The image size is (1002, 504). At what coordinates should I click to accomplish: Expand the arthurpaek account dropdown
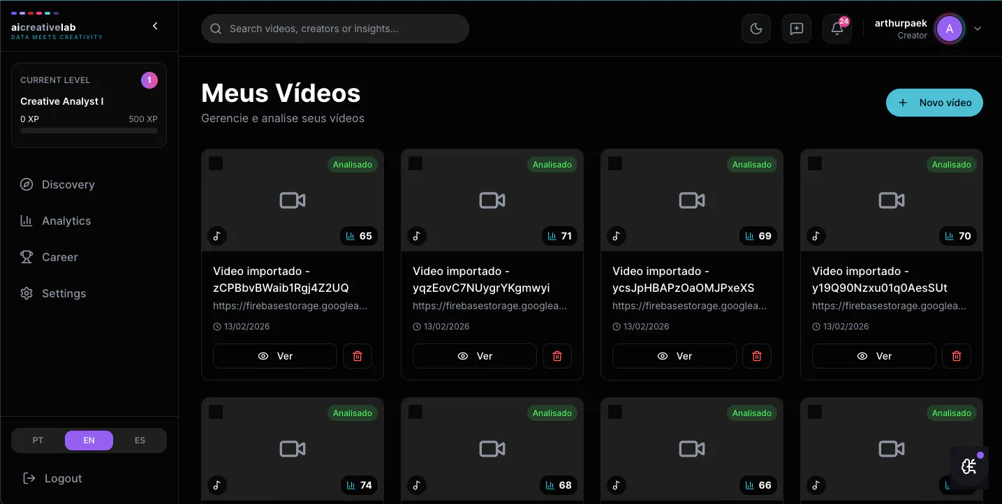[978, 29]
